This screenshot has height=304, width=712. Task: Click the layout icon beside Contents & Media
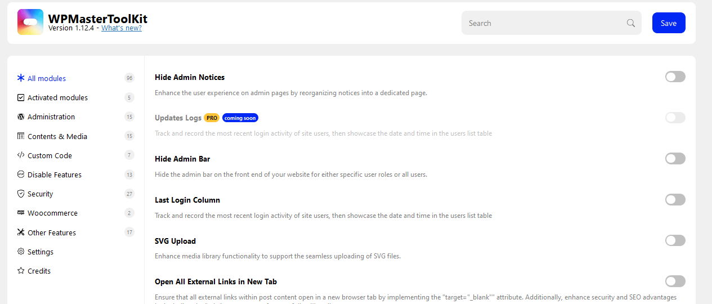(21, 136)
